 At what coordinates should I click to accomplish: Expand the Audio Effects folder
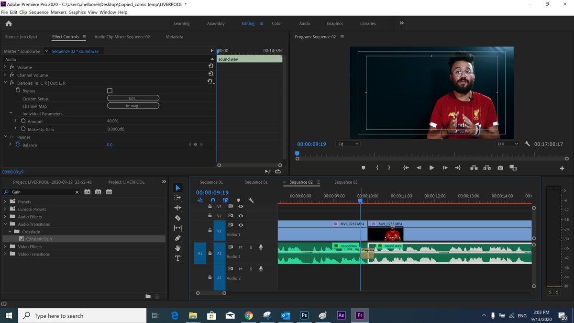pyautogui.click(x=5, y=217)
